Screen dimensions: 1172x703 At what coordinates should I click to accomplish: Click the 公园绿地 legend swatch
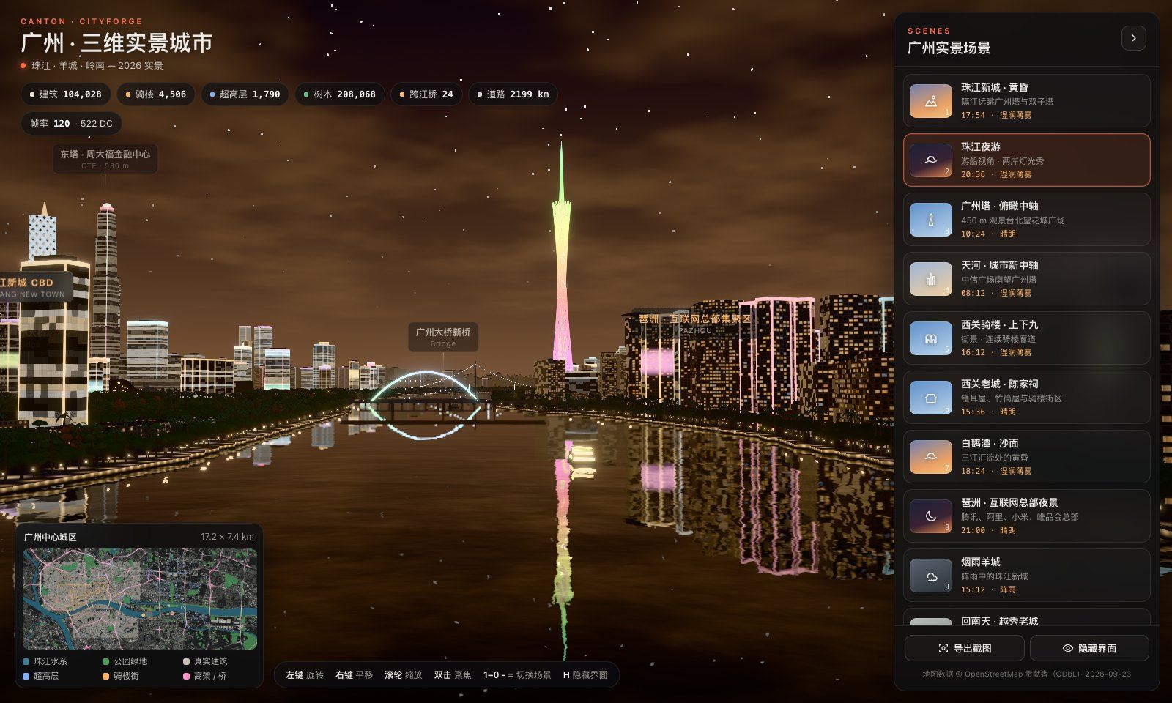pyautogui.click(x=106, y=661)
